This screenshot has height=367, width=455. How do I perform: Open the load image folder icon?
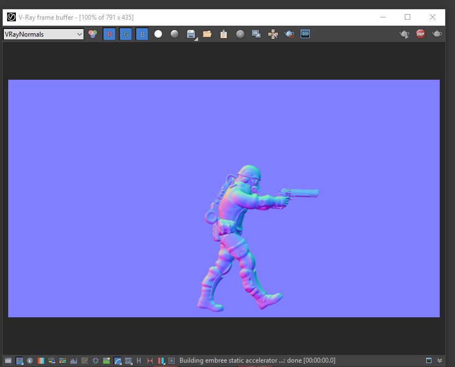(207, 34)
